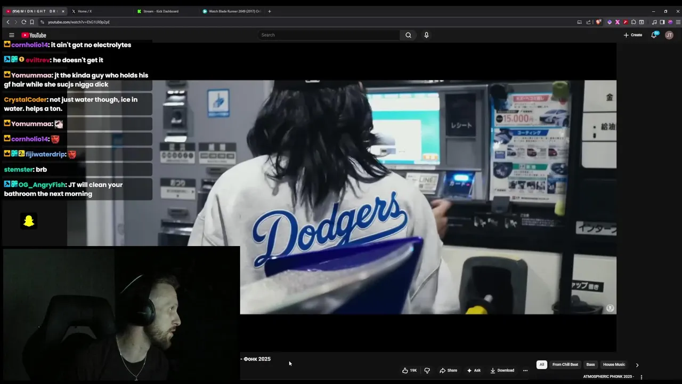Like the video with thumbs up 19K
Screen dimensions: 682x384
pos(410,370)
